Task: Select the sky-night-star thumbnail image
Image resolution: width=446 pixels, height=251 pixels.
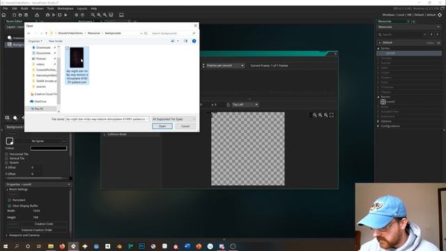Action: click(77, 57)
